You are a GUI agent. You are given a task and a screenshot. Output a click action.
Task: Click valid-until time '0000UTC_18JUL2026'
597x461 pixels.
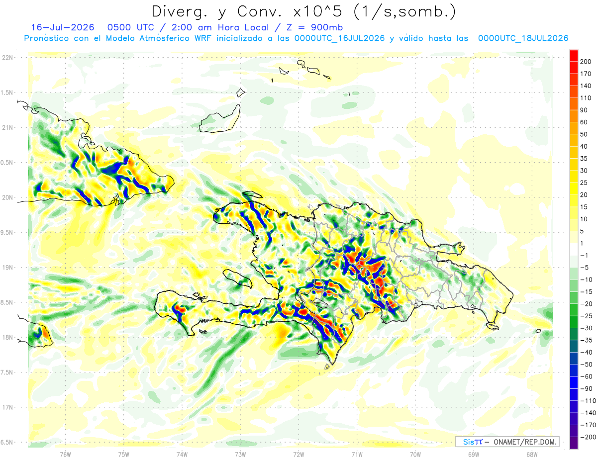click(x=523, y=38)
